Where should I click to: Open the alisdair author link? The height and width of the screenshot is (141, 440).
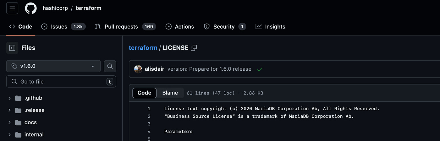(x=155, y=69)
